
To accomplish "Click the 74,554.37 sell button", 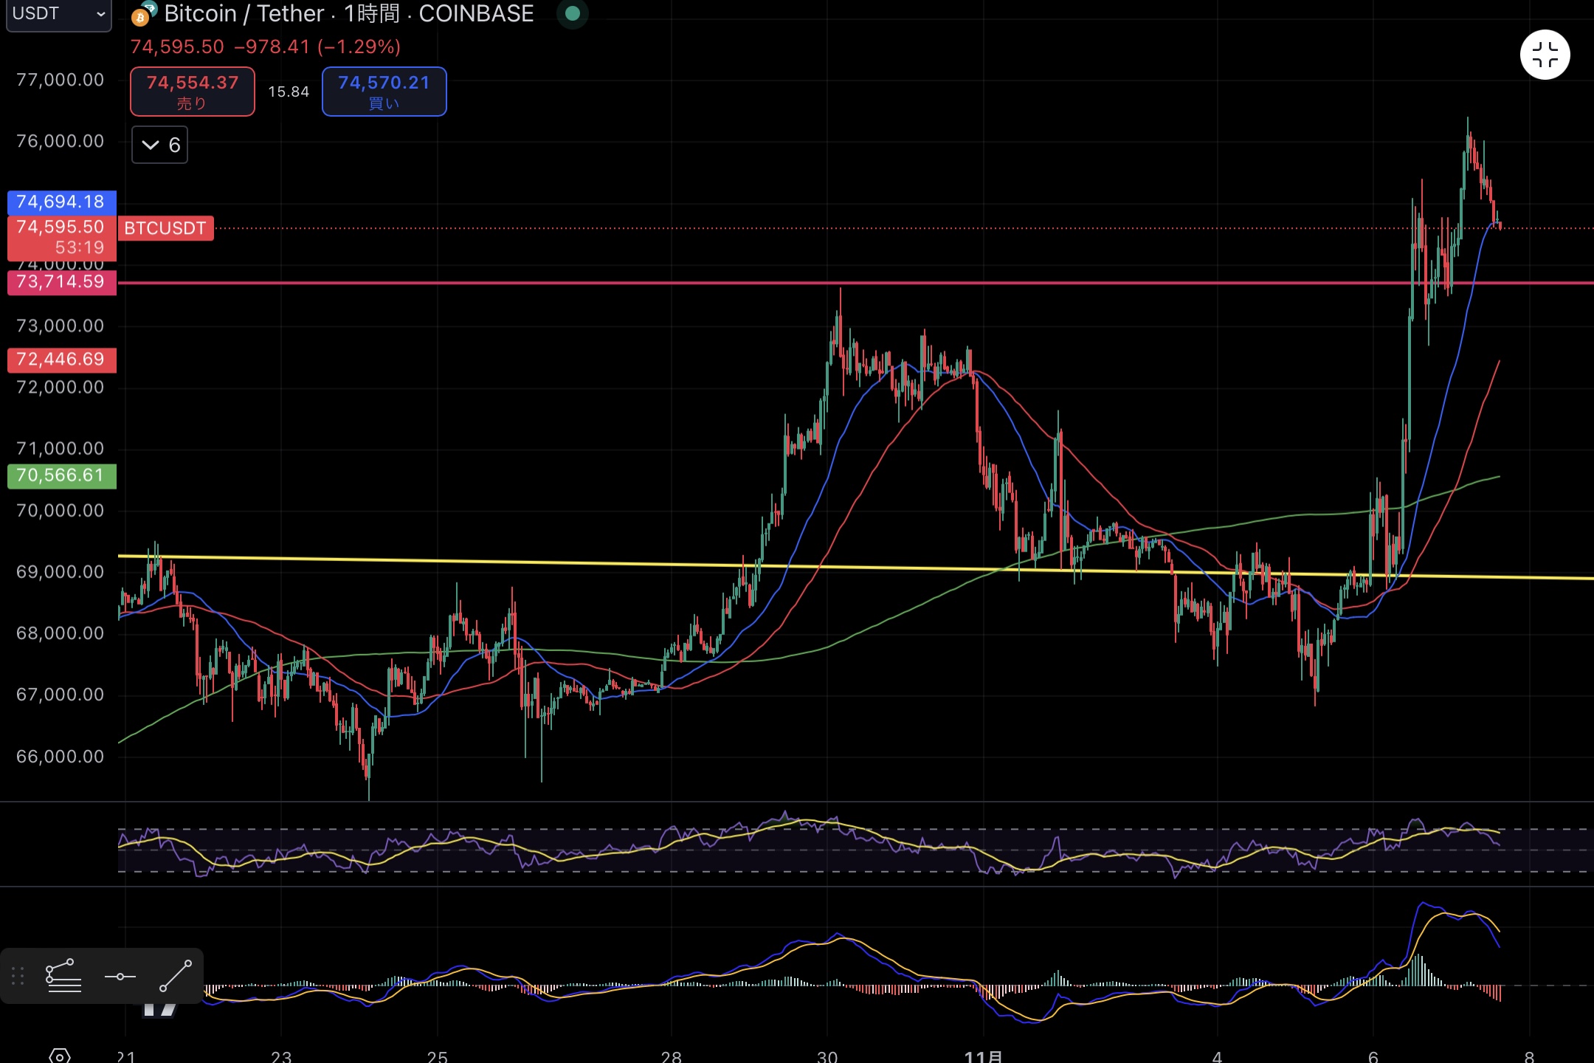I will (x=193, y=92).
